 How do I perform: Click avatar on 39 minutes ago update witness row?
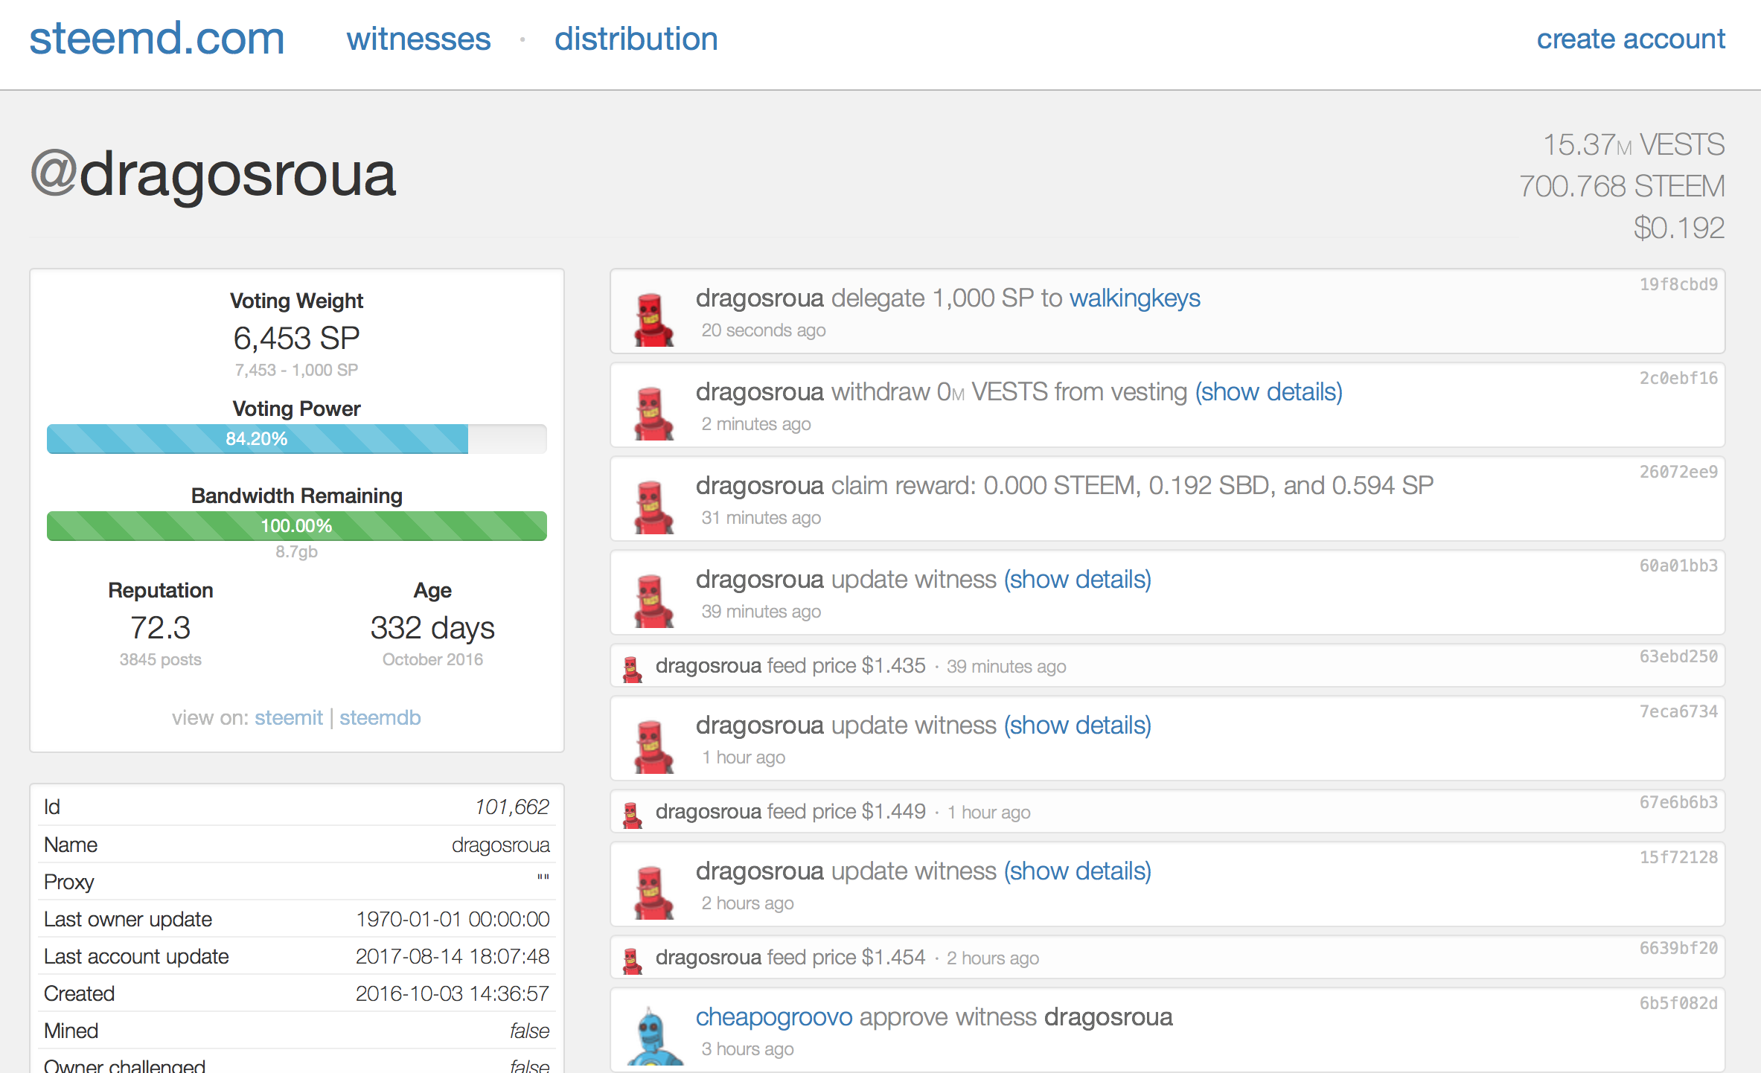(x=653, y=600)
